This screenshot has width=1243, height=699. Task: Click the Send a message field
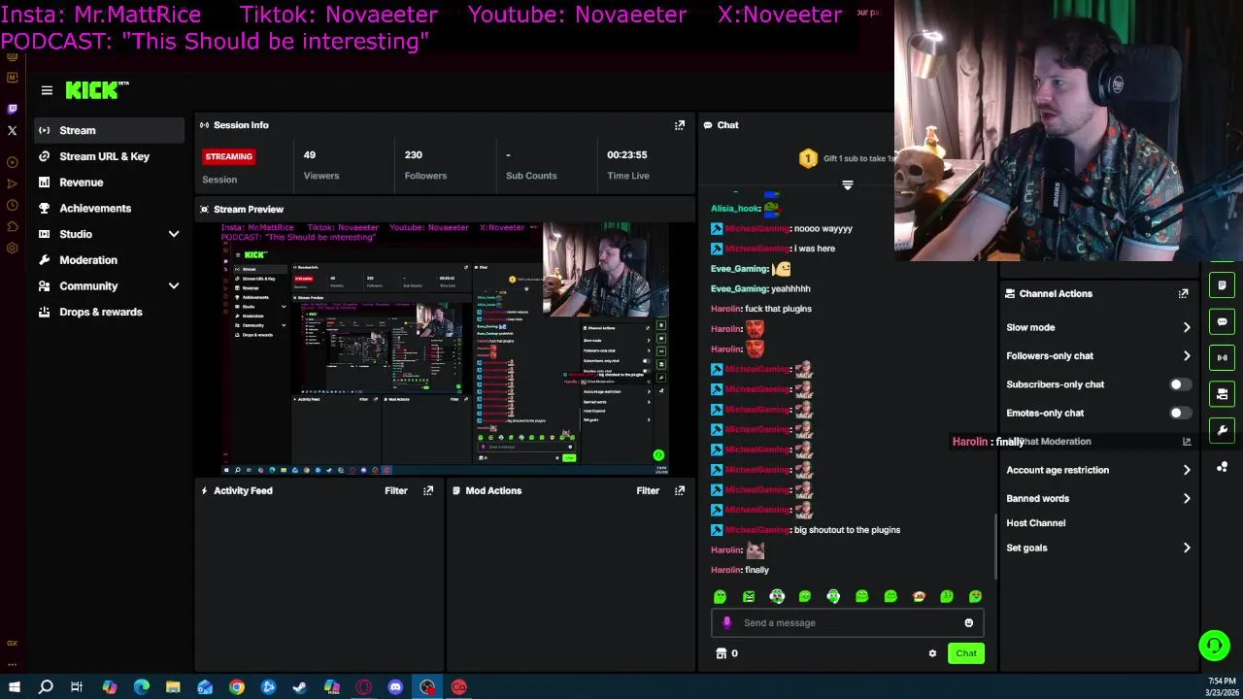pos(848,623)
